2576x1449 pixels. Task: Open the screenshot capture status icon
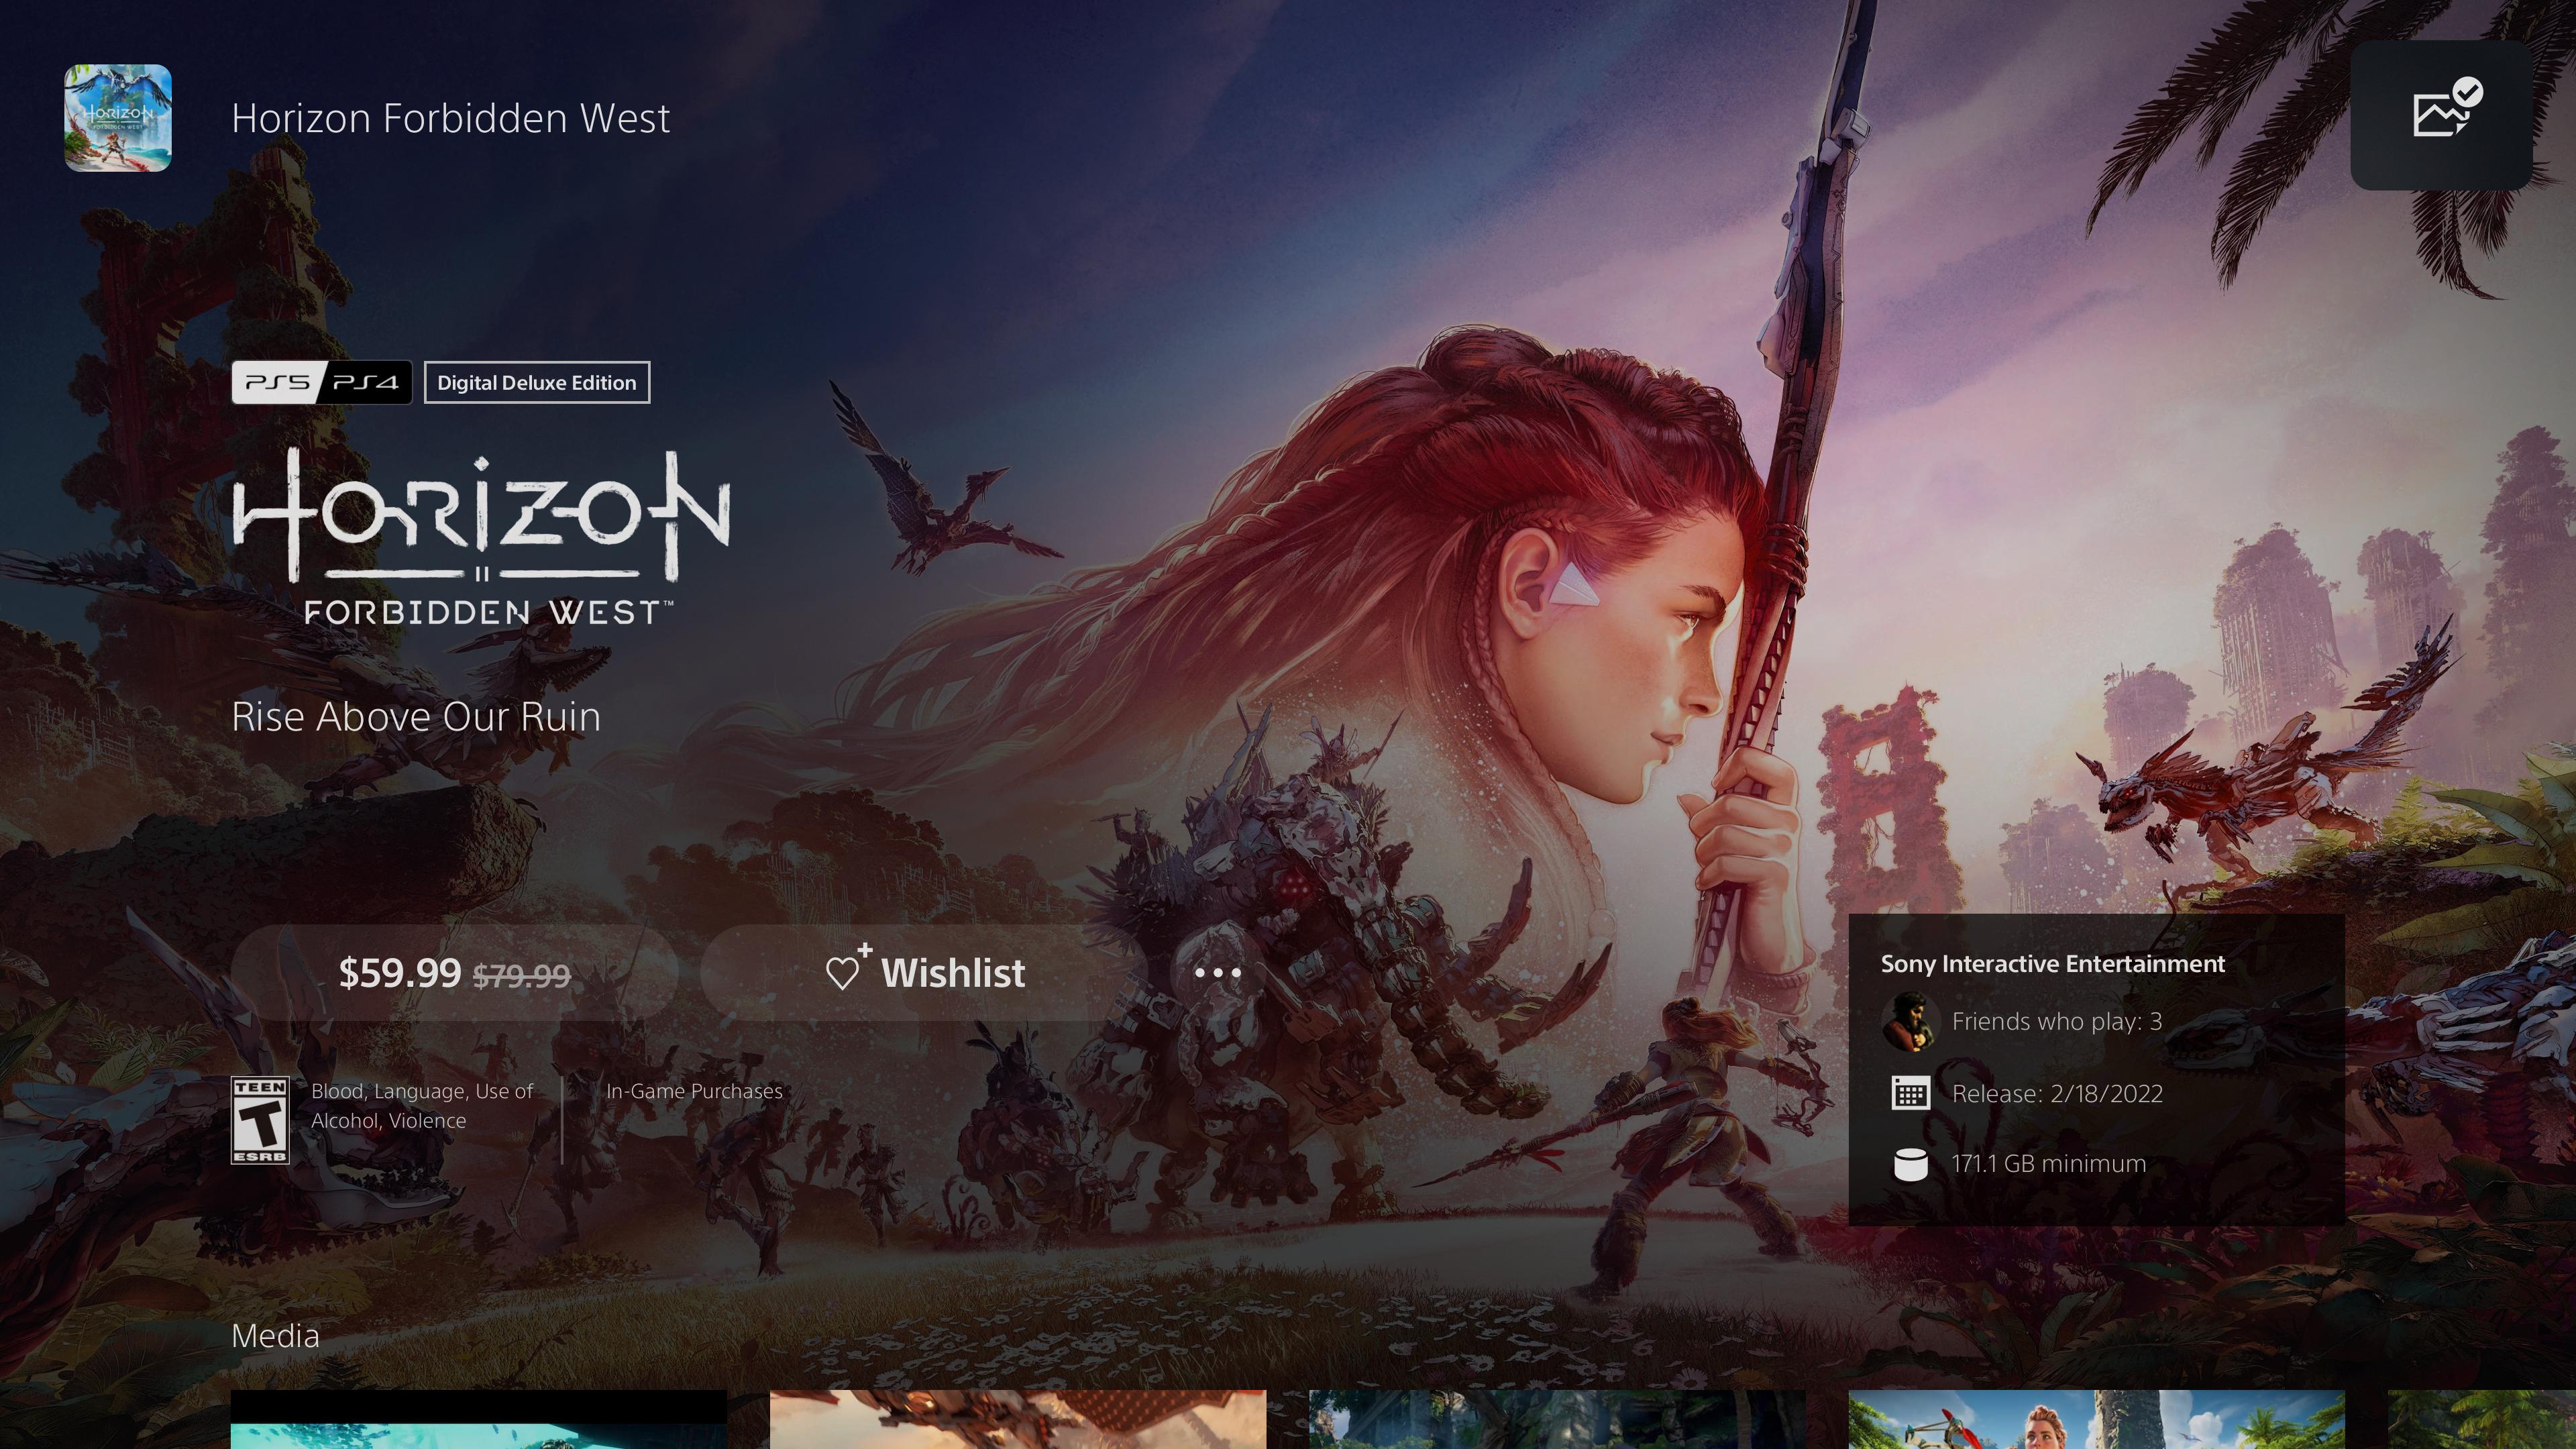point(2441,115)
